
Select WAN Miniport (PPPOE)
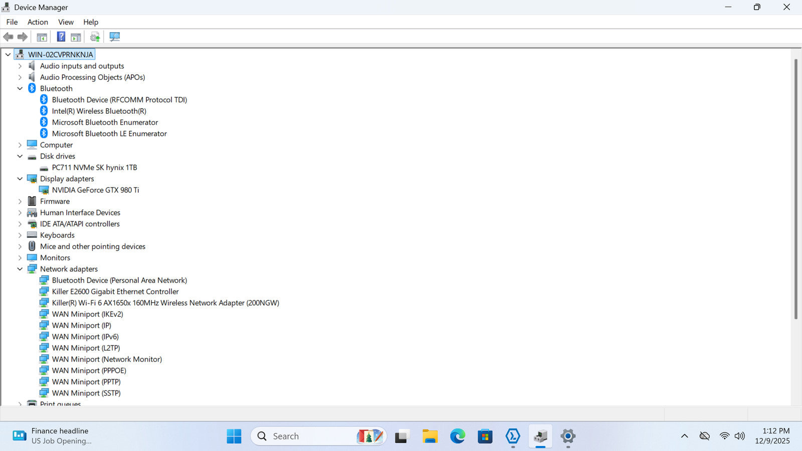(x=89, y=370)
